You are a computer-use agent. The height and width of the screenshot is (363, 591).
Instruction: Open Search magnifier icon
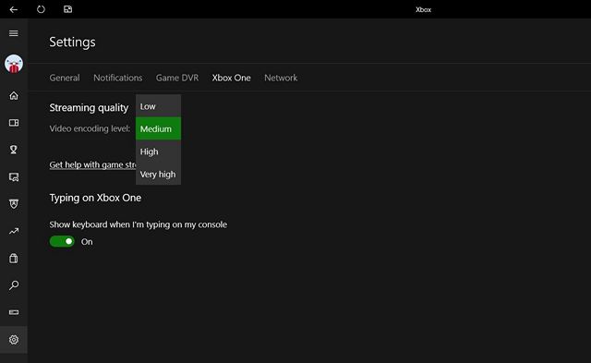click(x=14, y=285)
